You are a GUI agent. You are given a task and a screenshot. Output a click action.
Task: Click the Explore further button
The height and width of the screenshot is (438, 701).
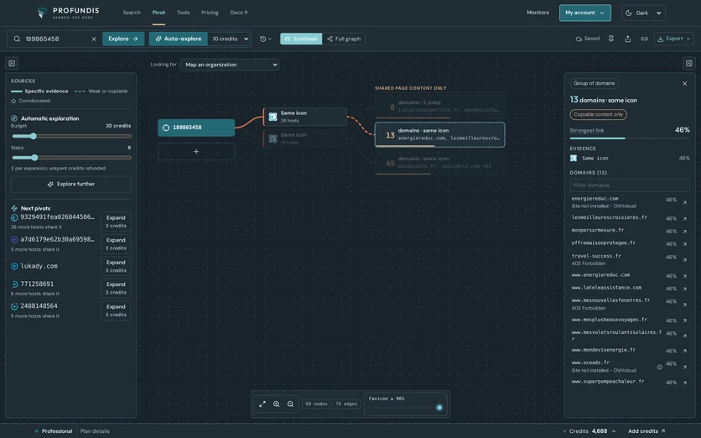click(71, 184)
